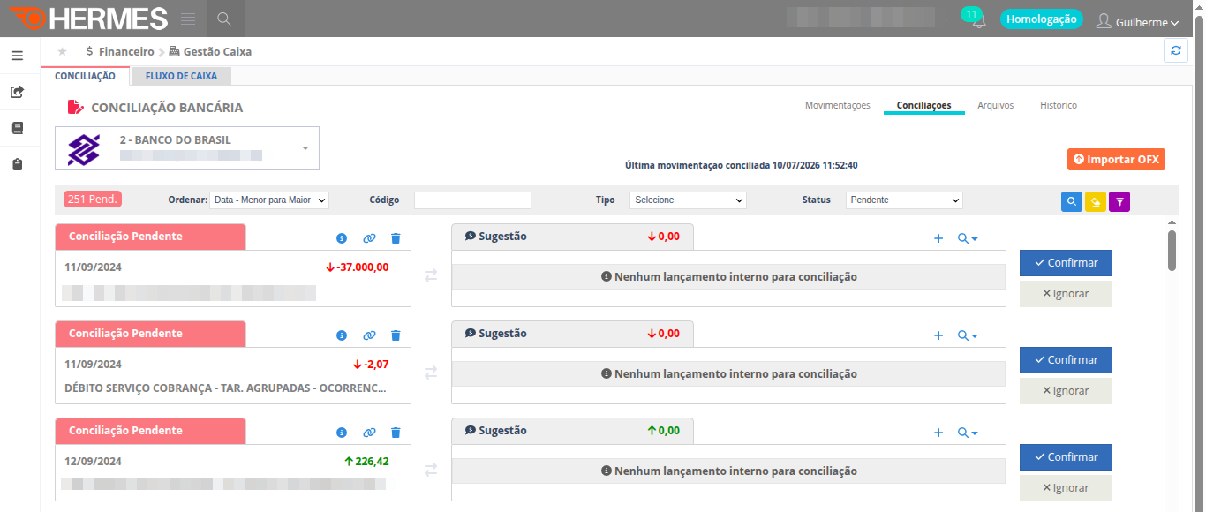The image size is (1206, 512).
Task: Click the 12/09/2024 date text
Action: [94, 461]
